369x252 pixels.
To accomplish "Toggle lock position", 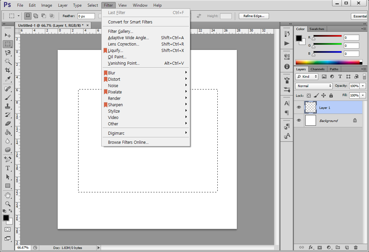I will click(324, 96).
